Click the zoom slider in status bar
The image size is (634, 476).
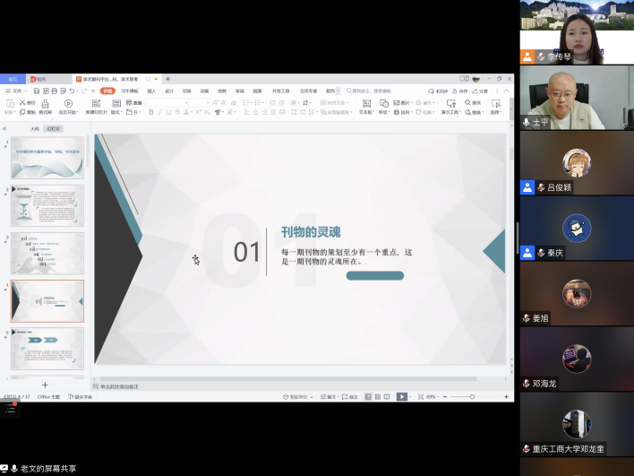pyautogui.click(x=473, y=396)
